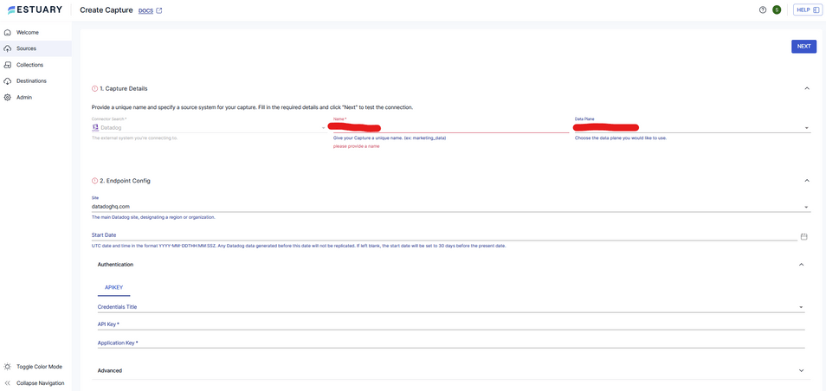Viewport: 826px width, 391px height.
Task: Click the Start Date calendar icon
Action: point(803,236)
